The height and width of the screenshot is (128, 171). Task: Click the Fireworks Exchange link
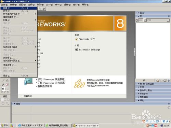click(90, 49)
